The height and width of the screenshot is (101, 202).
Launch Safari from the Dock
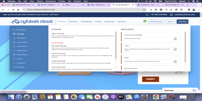coord(19,97)
